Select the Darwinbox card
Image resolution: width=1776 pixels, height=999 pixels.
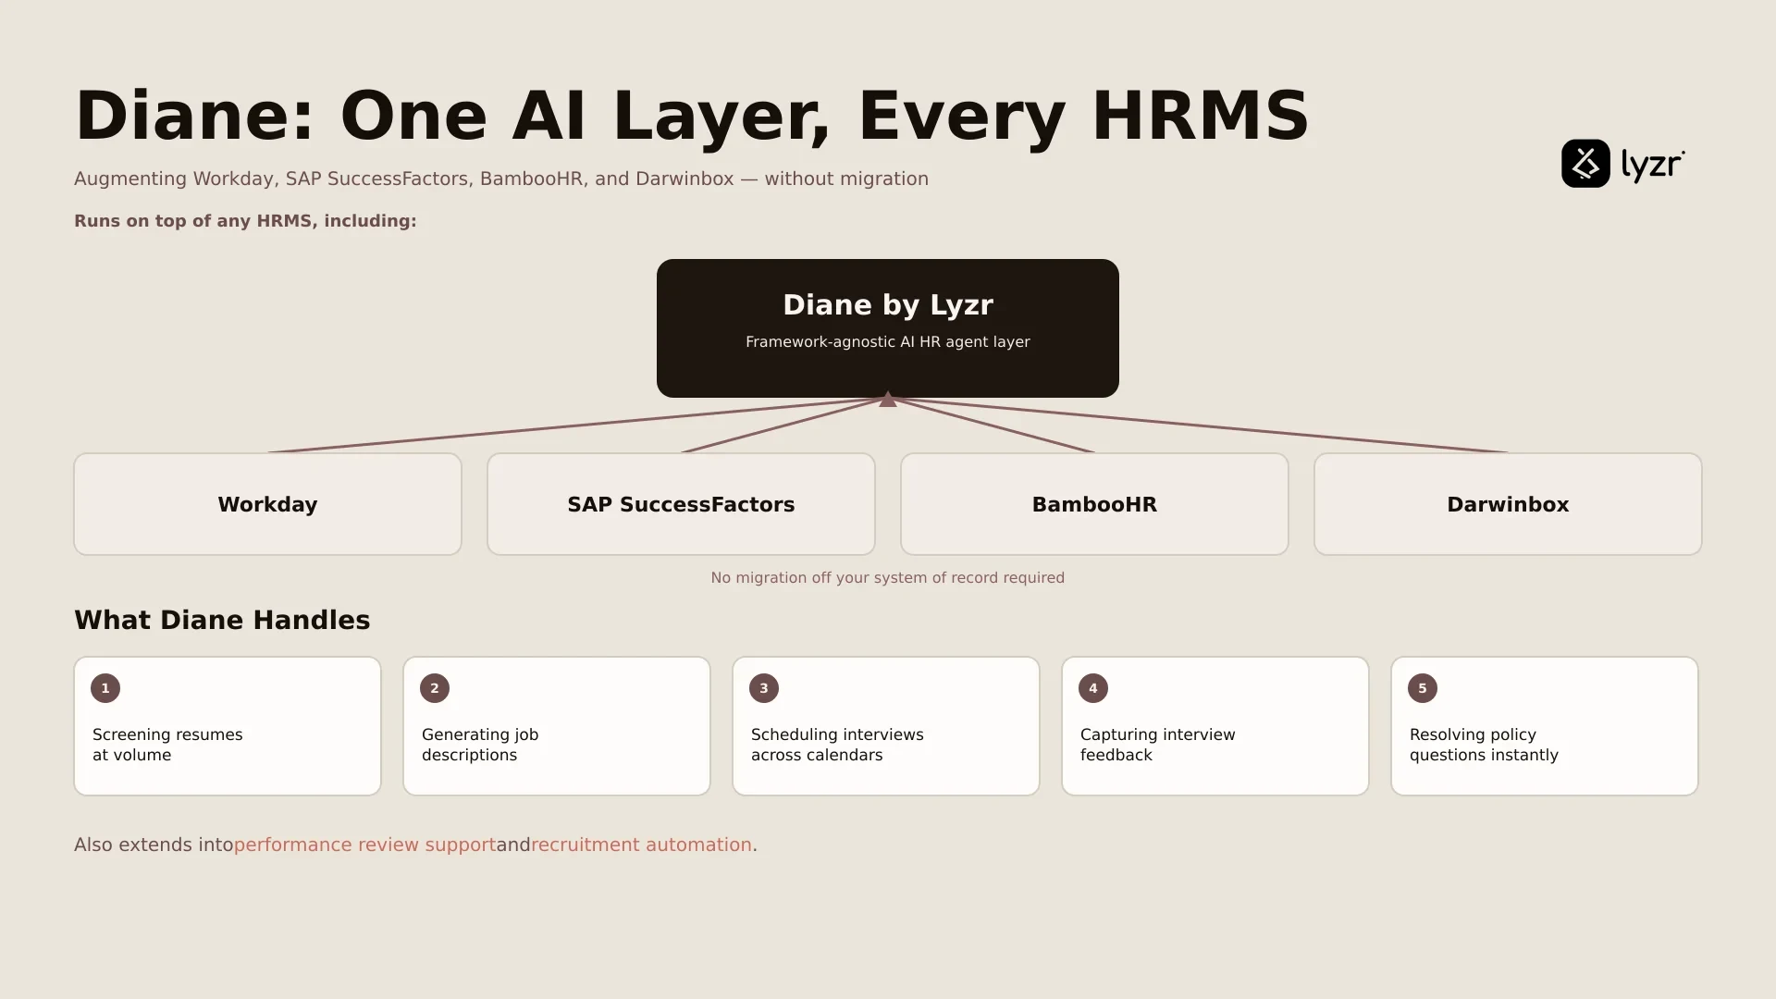click(1508, 504)
